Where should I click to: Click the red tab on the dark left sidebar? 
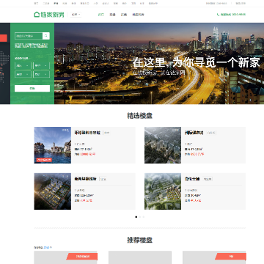tap(4, 38)
